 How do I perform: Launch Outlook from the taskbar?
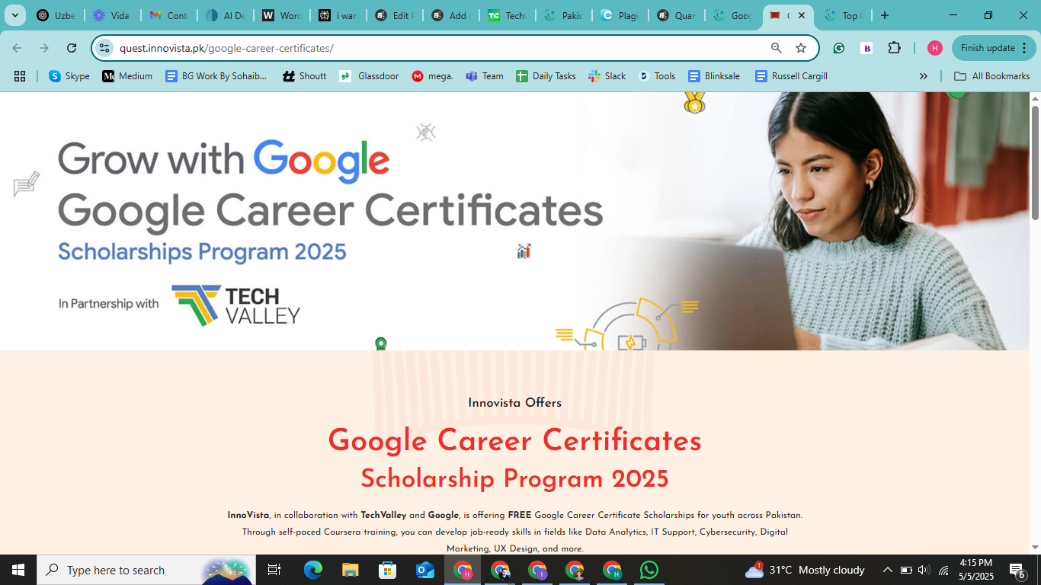click(x=425, y=570)
